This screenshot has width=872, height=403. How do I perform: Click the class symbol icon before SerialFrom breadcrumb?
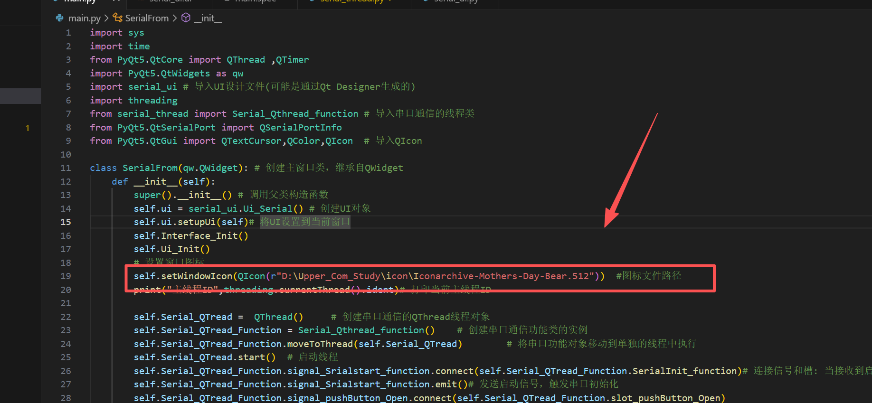(x=117, y=18)
